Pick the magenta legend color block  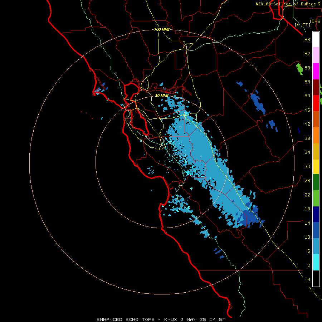316,71
